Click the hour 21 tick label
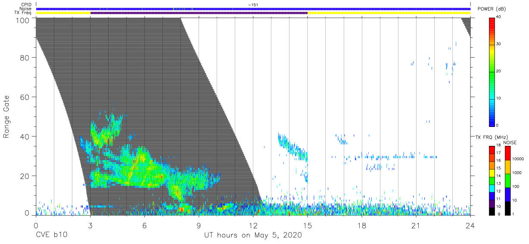529x244 pixels. (416, 226)
